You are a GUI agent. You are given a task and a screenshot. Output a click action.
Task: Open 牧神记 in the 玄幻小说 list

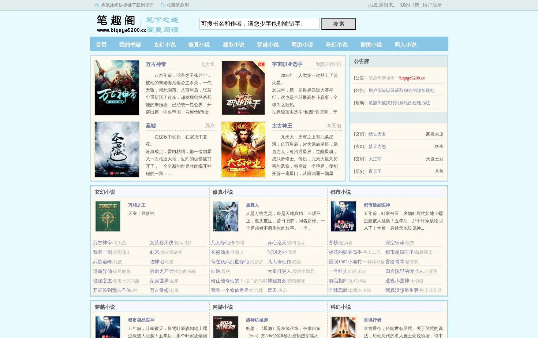click(x=157, y=262)
